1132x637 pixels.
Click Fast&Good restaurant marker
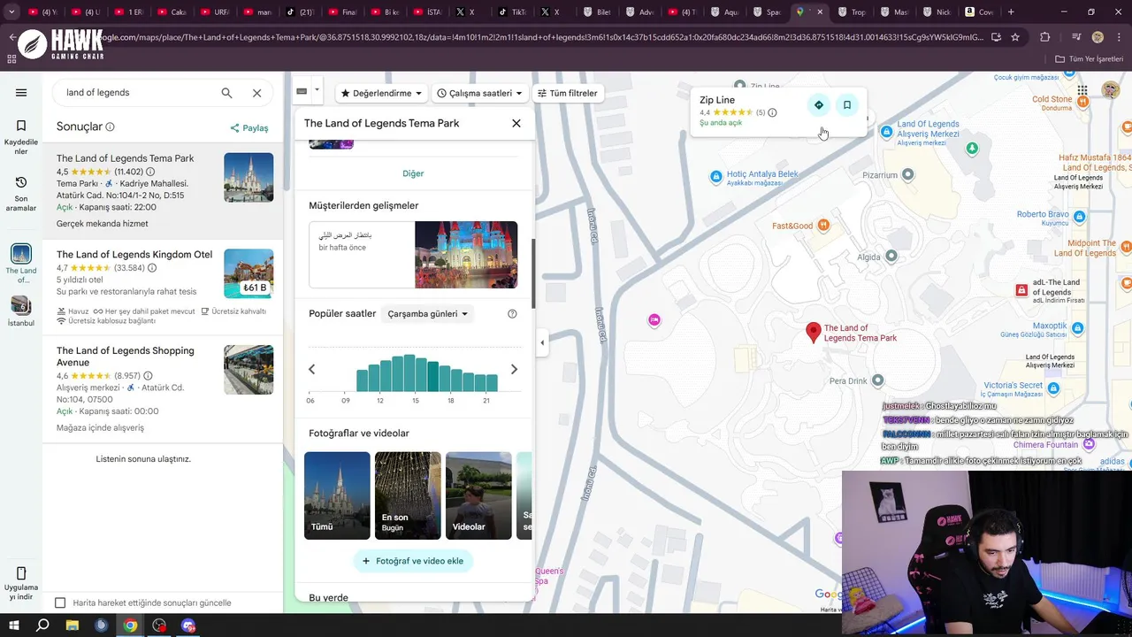(823, 226)
